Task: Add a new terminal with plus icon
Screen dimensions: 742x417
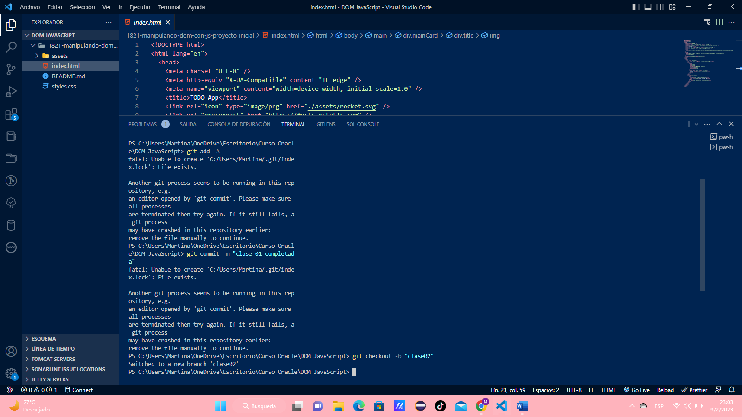Action: 689,124
